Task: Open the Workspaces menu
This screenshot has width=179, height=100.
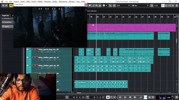Action: tap(63, 2)
